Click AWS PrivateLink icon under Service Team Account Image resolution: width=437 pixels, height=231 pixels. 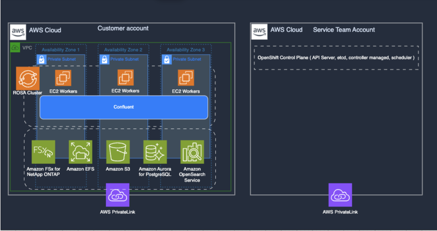click(x=340, y=195)
